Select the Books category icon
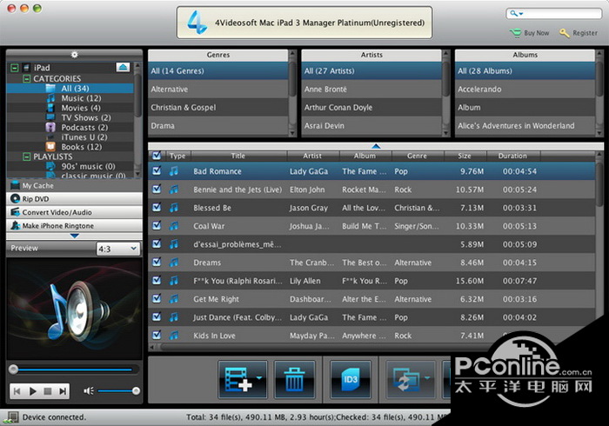This screenshot has width=609, height=426. point(50,147)
